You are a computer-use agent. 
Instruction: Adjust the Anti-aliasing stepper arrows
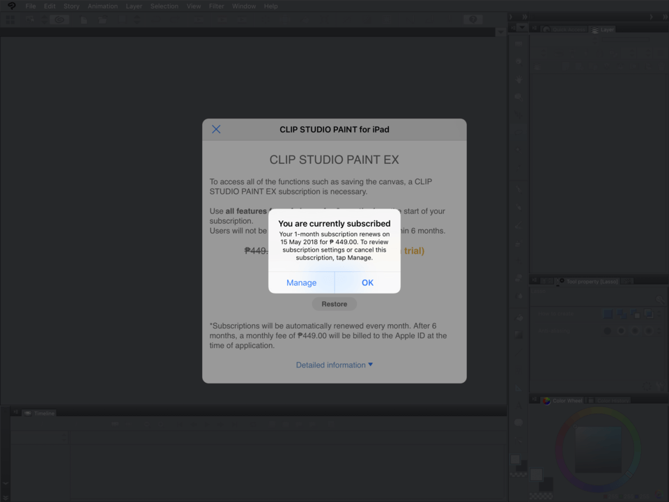click(x=659, y=330)
